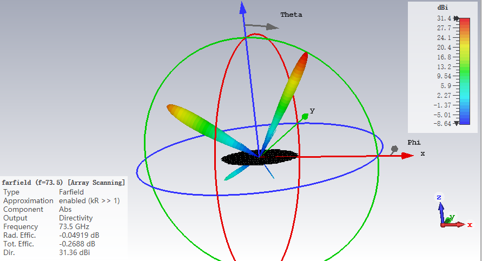
Task: Click the '-5.01' scale value
Action: (442, 115)
